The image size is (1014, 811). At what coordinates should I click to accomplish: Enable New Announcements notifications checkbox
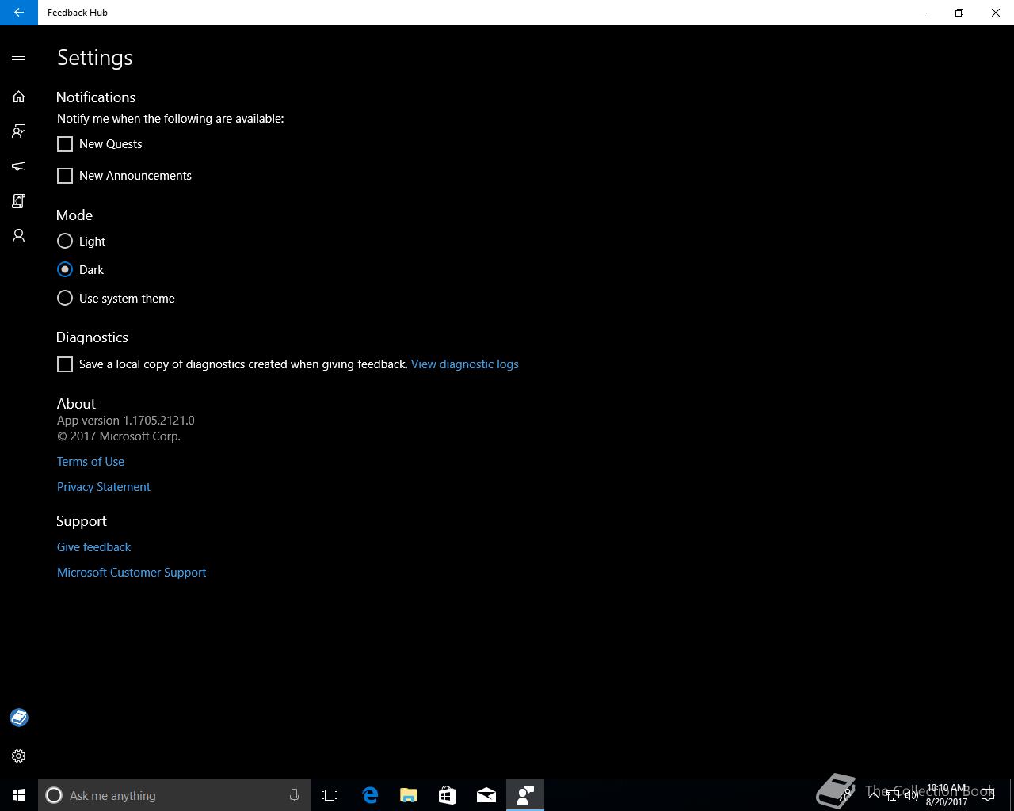click(x=65, y=176)
